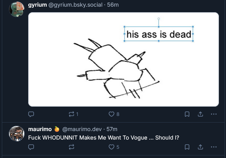Image resolution: width=226 pixels, height=158 pixels.
Task: Share gyrium's image post
Action: point(200,114)
